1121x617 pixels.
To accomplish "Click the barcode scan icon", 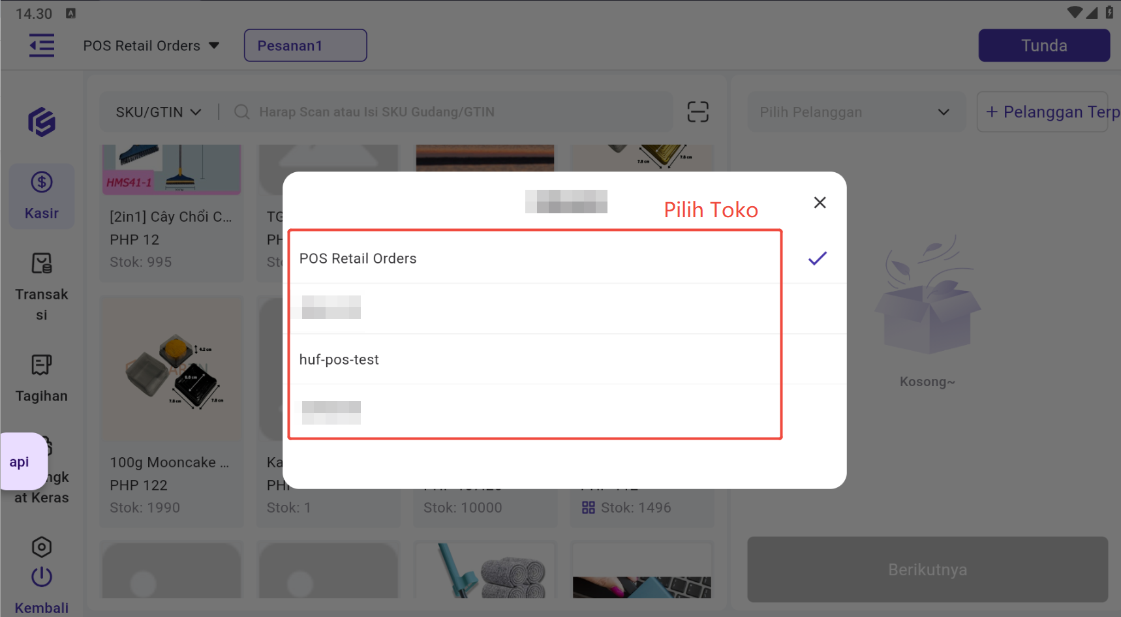I will 698,112.
